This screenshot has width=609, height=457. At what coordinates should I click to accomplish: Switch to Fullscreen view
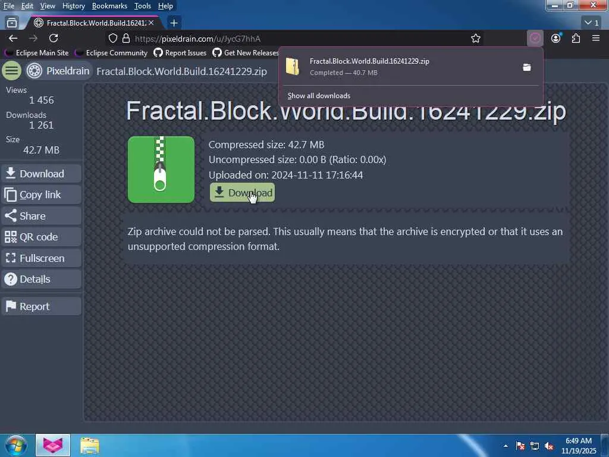42,258
